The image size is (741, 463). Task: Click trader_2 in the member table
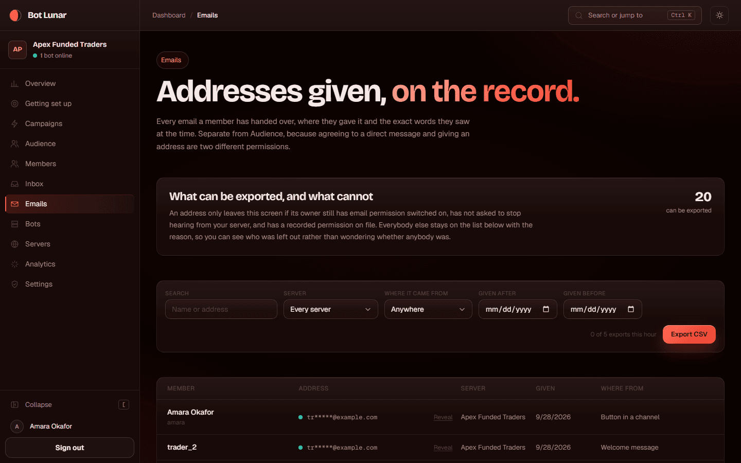point(182,447)
